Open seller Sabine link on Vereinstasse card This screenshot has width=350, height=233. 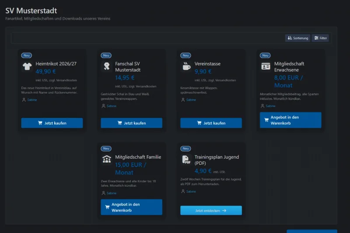click(191, 100)
